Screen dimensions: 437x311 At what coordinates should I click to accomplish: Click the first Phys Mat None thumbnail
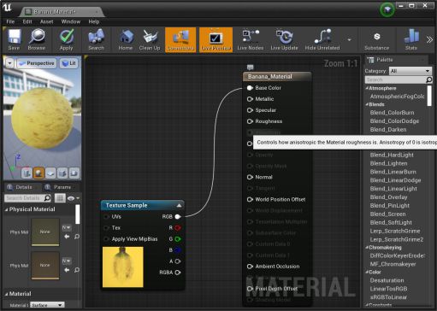point(45,232)
